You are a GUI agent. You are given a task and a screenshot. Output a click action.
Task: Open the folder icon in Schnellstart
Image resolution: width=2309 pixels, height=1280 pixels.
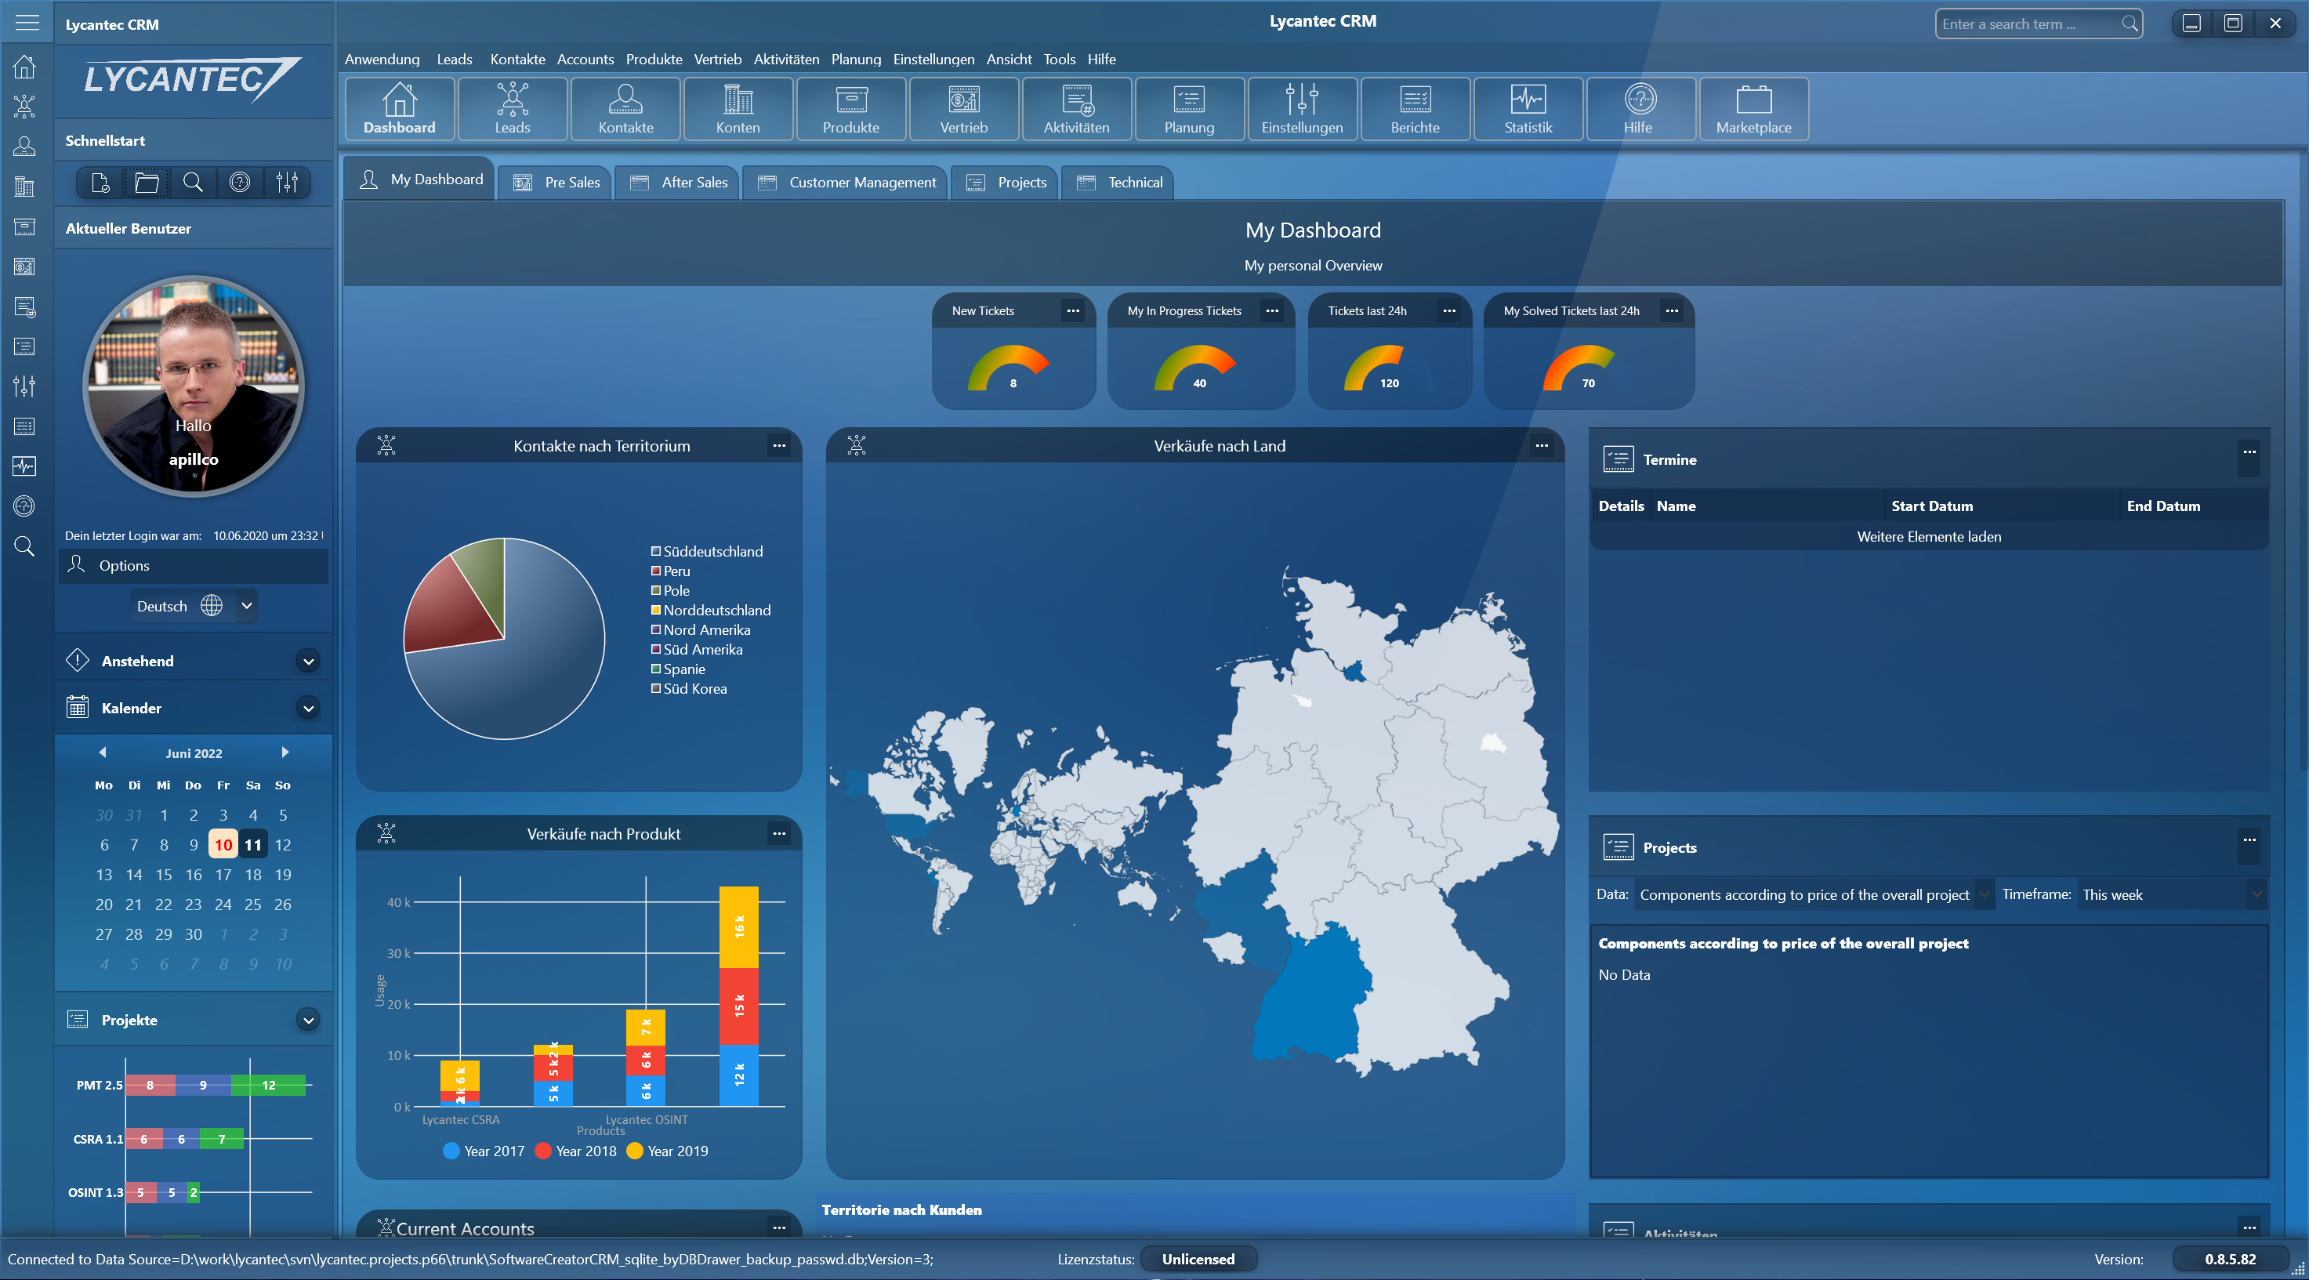146,183
